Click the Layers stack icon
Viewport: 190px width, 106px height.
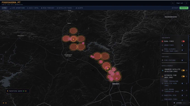174,103
